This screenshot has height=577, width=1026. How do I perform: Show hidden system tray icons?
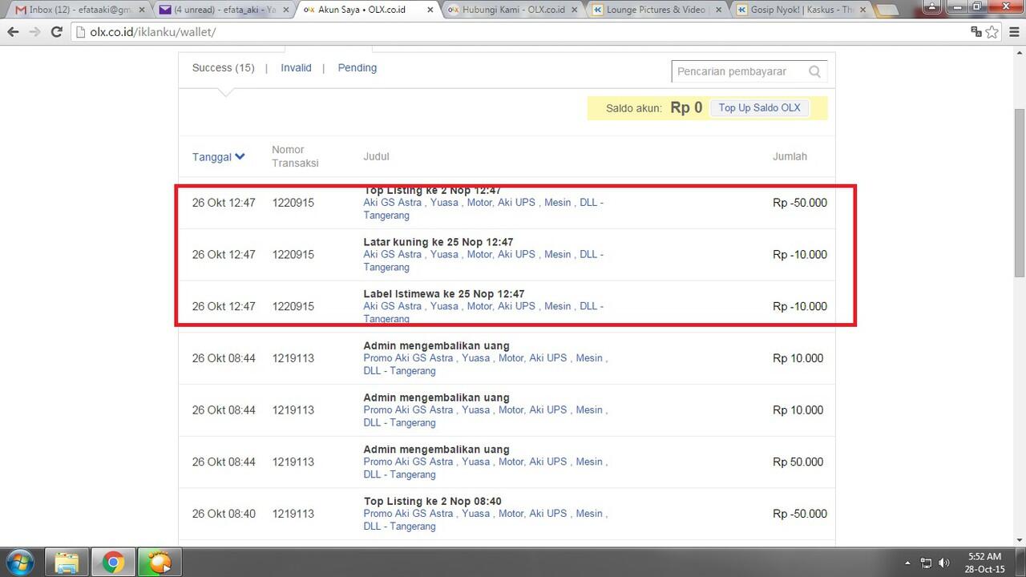coord(907,563)
